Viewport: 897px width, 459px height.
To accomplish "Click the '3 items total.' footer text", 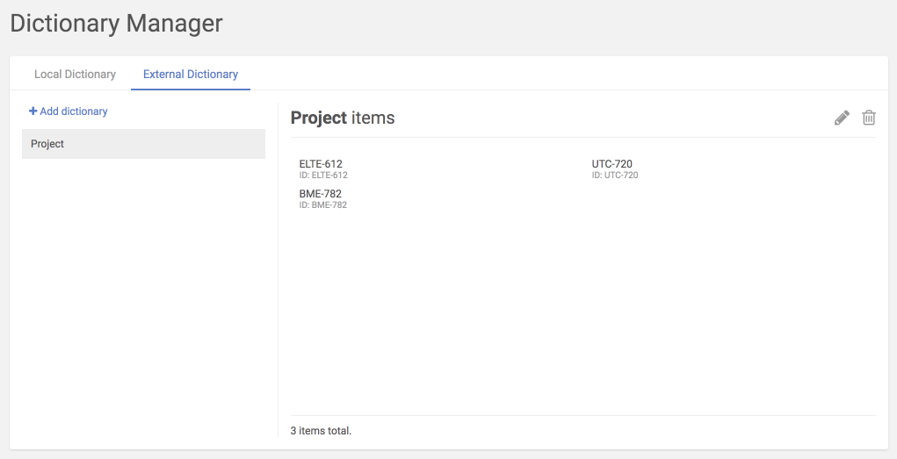I will coord(321,431).
